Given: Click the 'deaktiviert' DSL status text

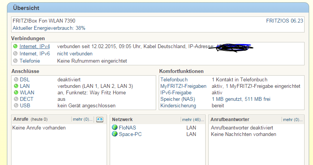Looking at the screenshot, I should coord(69,80).
